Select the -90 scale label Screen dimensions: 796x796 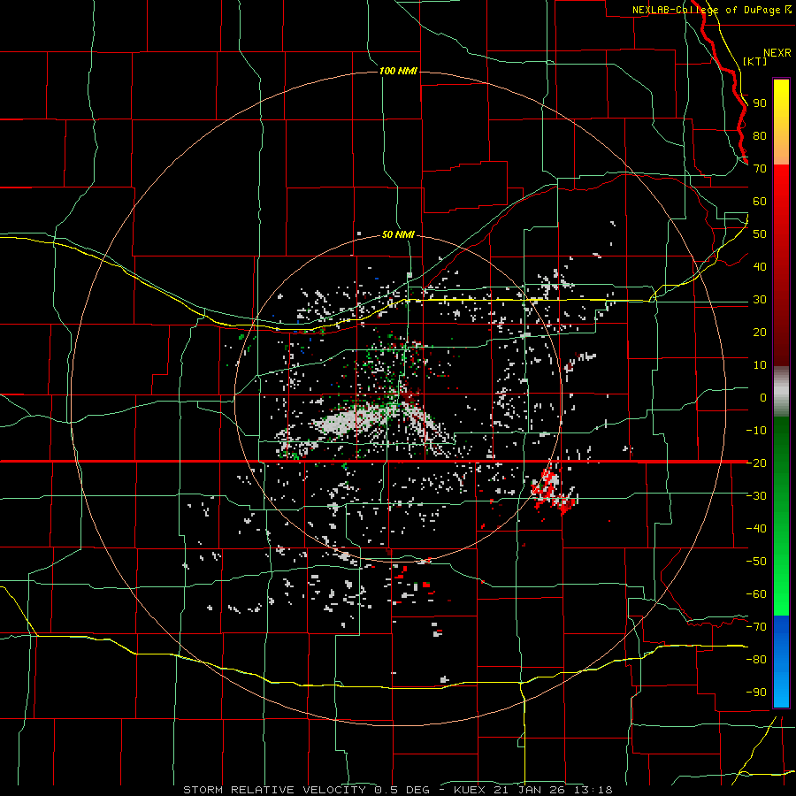point(756,692)
